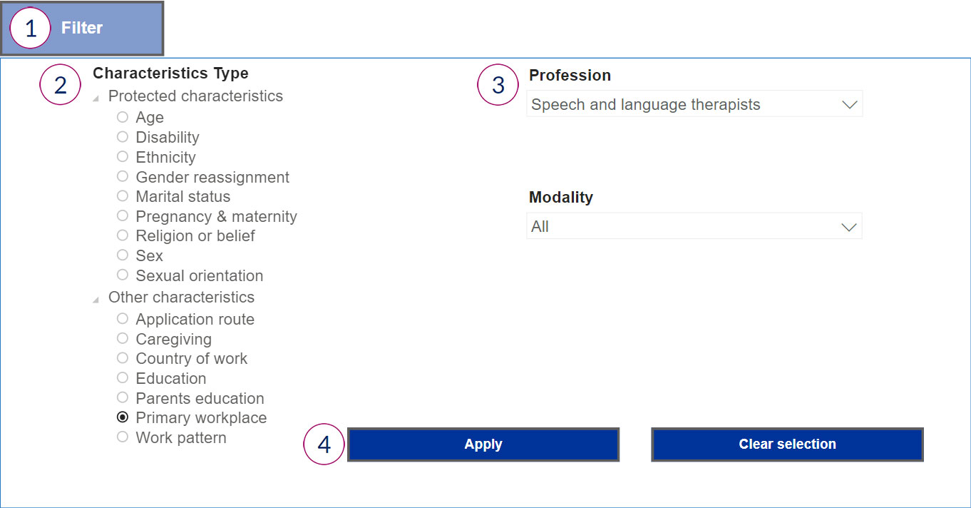Pick the Marital status option
Viewport: 971px width, 508px height.
(x=123, y=196)
